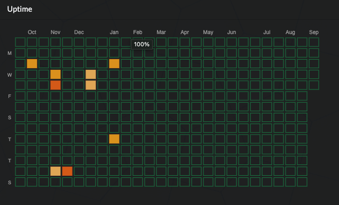Select green cell under Jan in F row
Viewport: 339px width, 205px height.
(x=114, y=96)
